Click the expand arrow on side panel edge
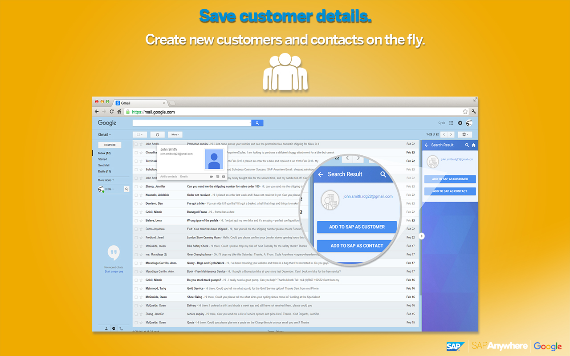Image resolution: width=570 pixels, height=356 pixels. (x=422, y=236)
